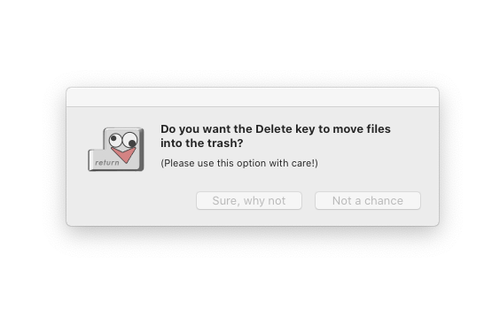Click the mascot's right googly eye
The image size is (492, 333).
tap(130, 140)
